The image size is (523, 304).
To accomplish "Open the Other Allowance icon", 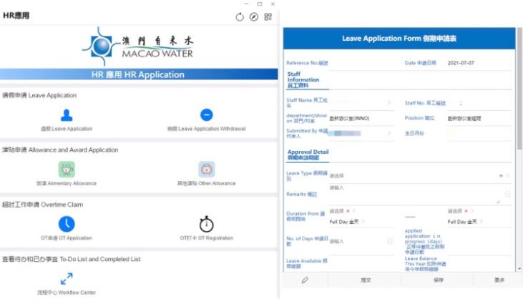I will pyautogui.click(x=206, y=170).
